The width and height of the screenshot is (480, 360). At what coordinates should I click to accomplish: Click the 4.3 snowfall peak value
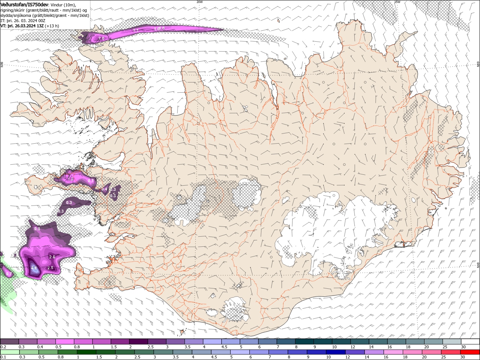(34, 268)
